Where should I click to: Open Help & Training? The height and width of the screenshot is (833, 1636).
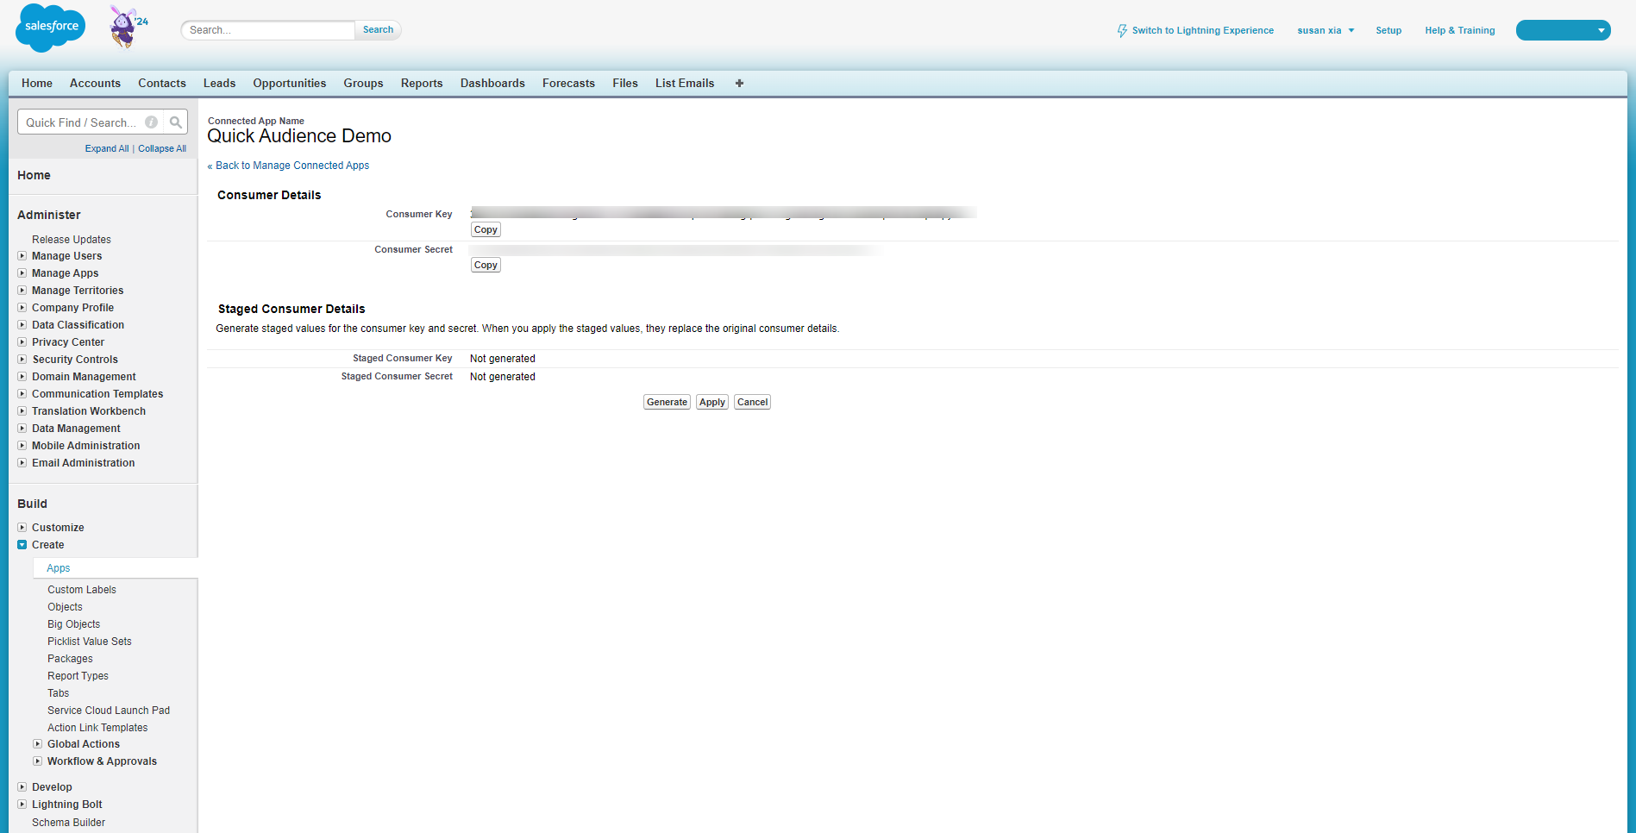tap(1460, 30)
